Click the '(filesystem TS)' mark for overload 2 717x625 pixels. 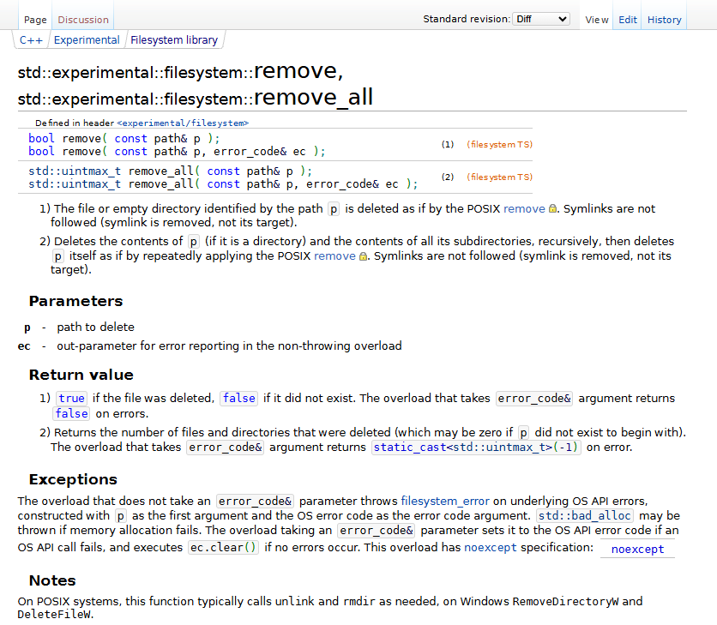pyautogui.click(x=499, y=177)
